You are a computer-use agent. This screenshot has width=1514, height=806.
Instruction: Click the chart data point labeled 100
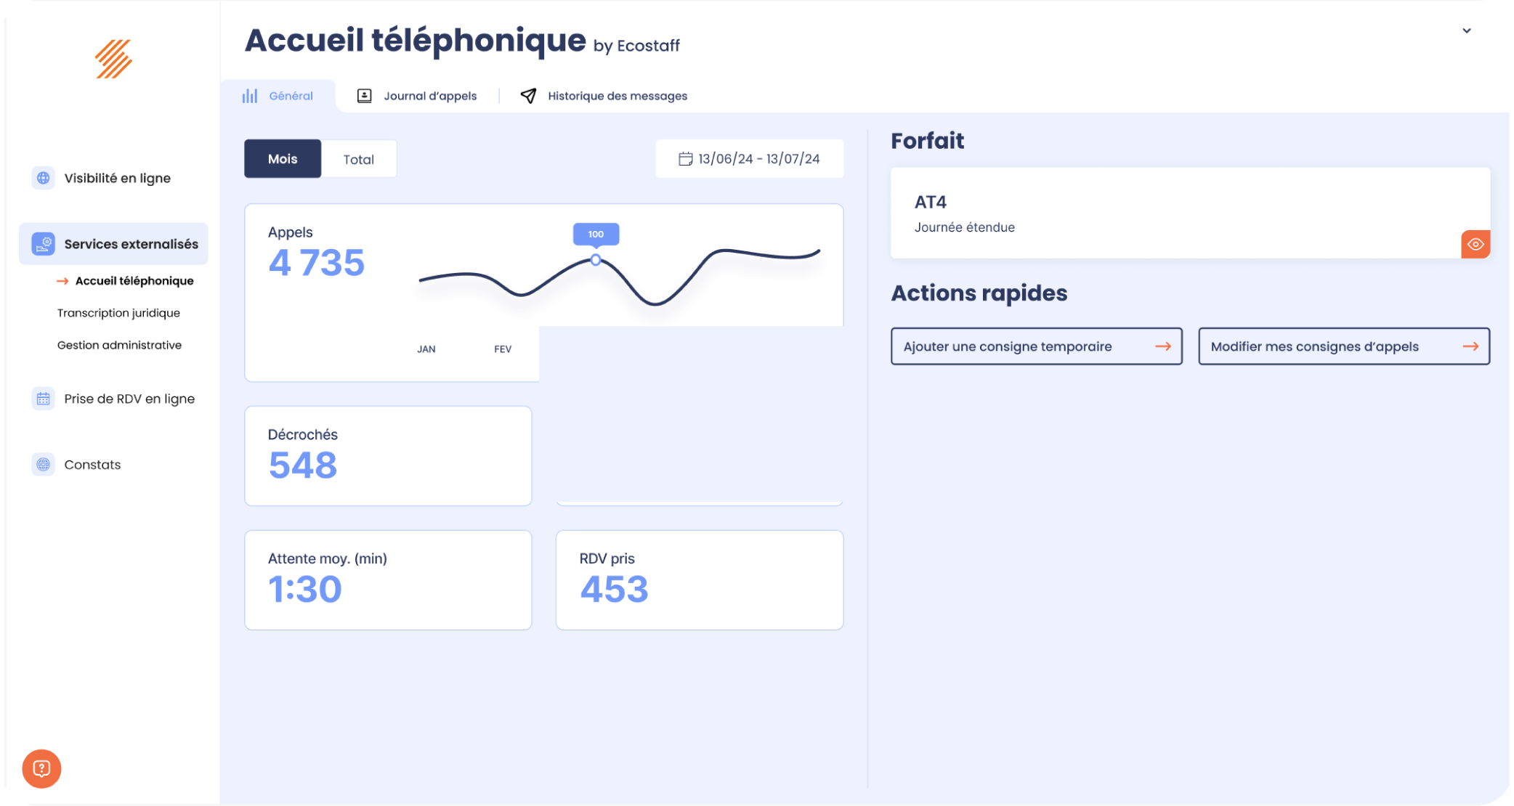click(x=596, y=259)
